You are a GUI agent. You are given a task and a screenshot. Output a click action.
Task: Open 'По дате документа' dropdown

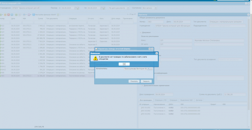coord(128,8)
